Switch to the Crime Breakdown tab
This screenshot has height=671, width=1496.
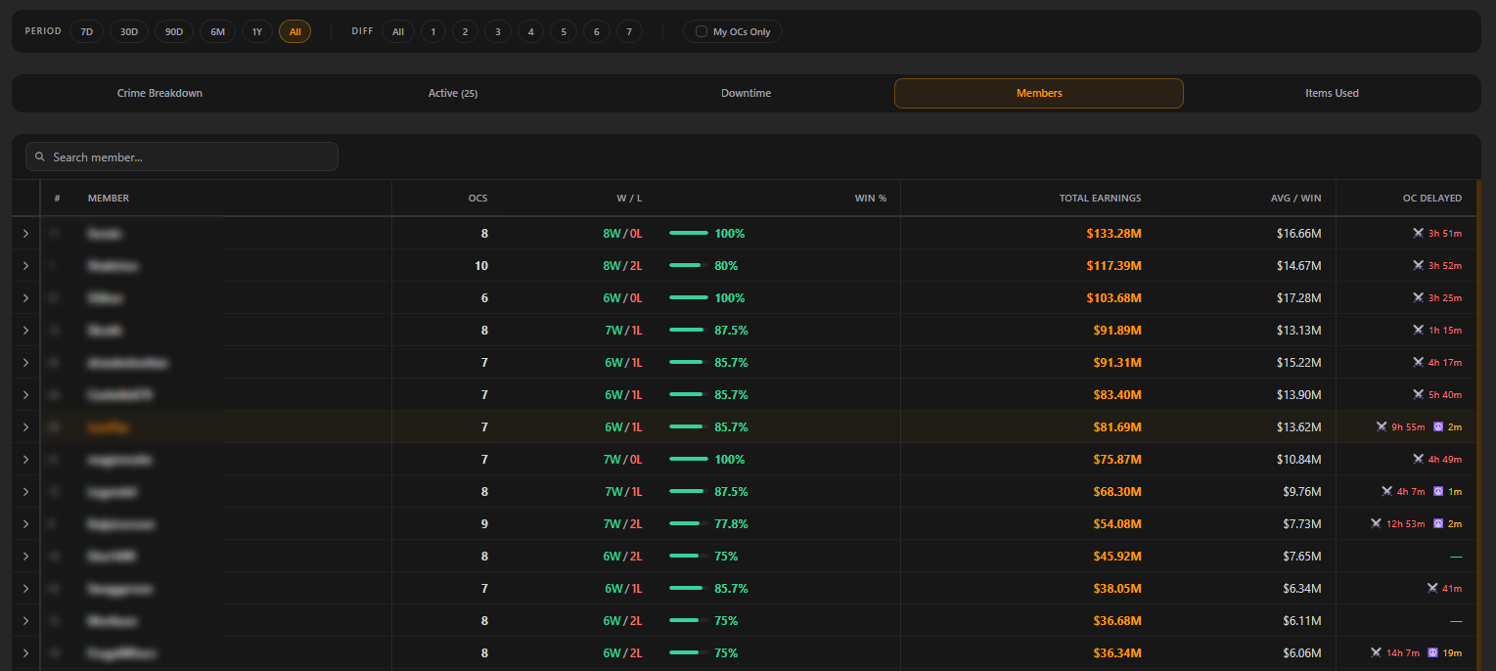pyautogui.click(x=159, y=93)
